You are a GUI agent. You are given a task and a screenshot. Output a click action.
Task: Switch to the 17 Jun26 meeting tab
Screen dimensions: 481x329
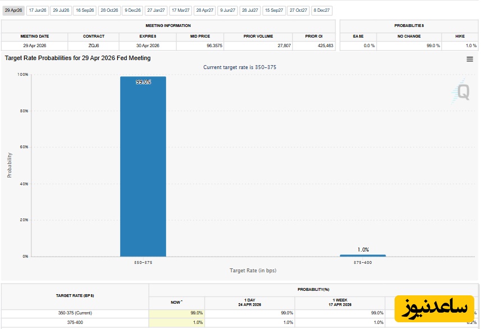coord(38,10)
